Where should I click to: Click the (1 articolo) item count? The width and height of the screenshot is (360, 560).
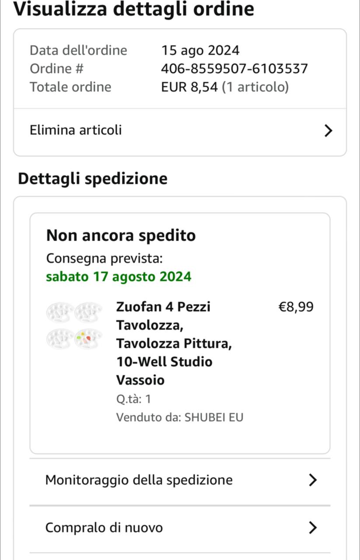255,87
